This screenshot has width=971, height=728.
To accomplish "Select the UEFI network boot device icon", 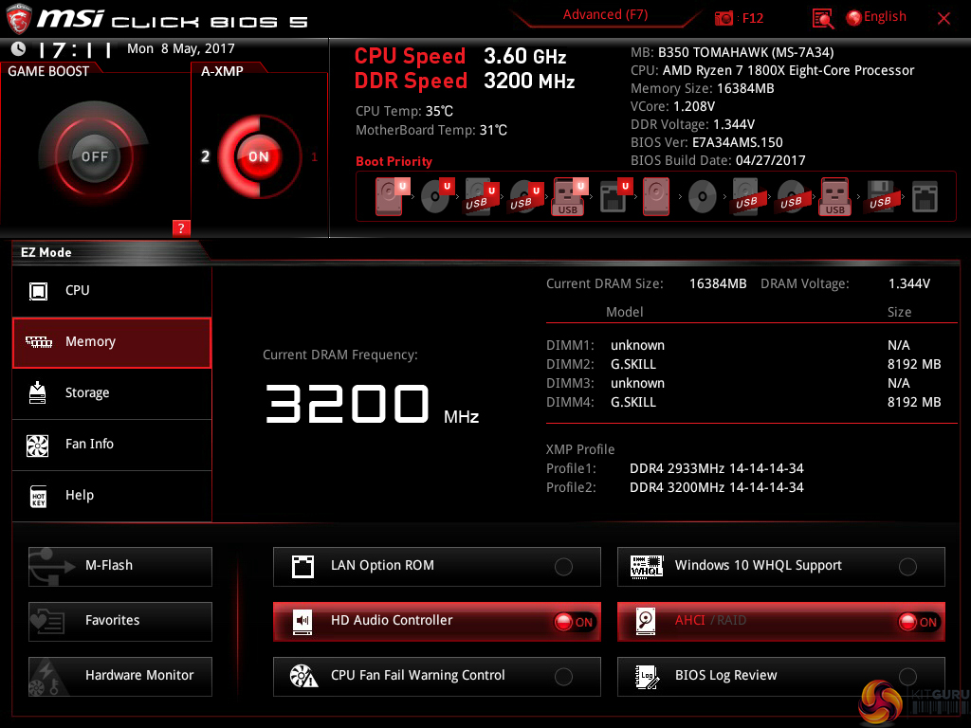I will coord(615,196).
